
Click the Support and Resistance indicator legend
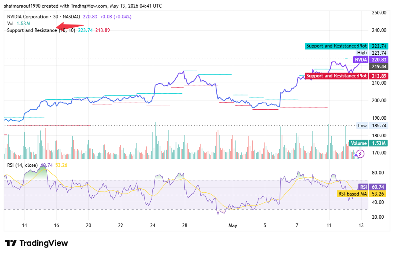[41, 30]
